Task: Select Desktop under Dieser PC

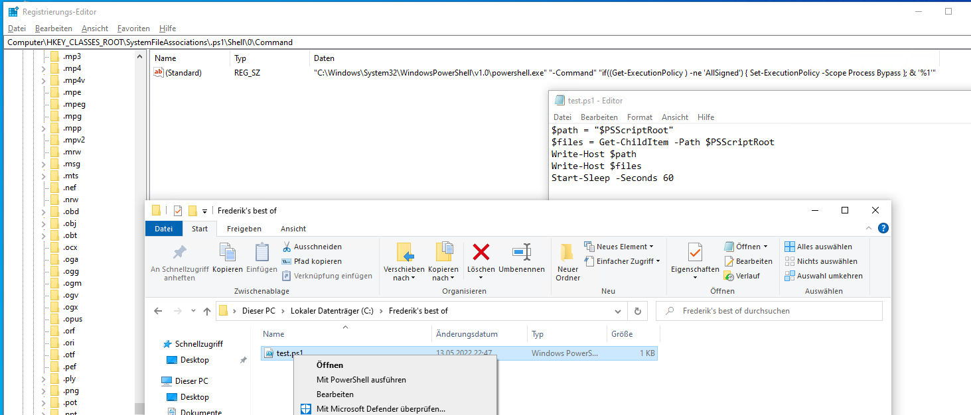Action: pos(194,397)
